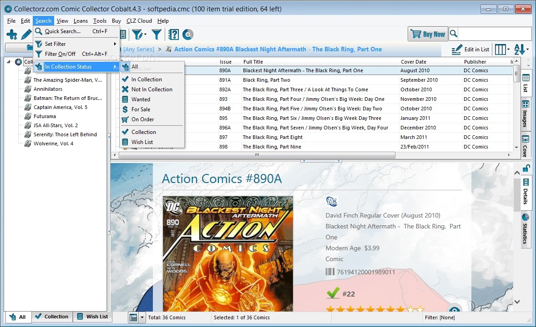Select the All tab at bottom

click(x=18, y=317)
